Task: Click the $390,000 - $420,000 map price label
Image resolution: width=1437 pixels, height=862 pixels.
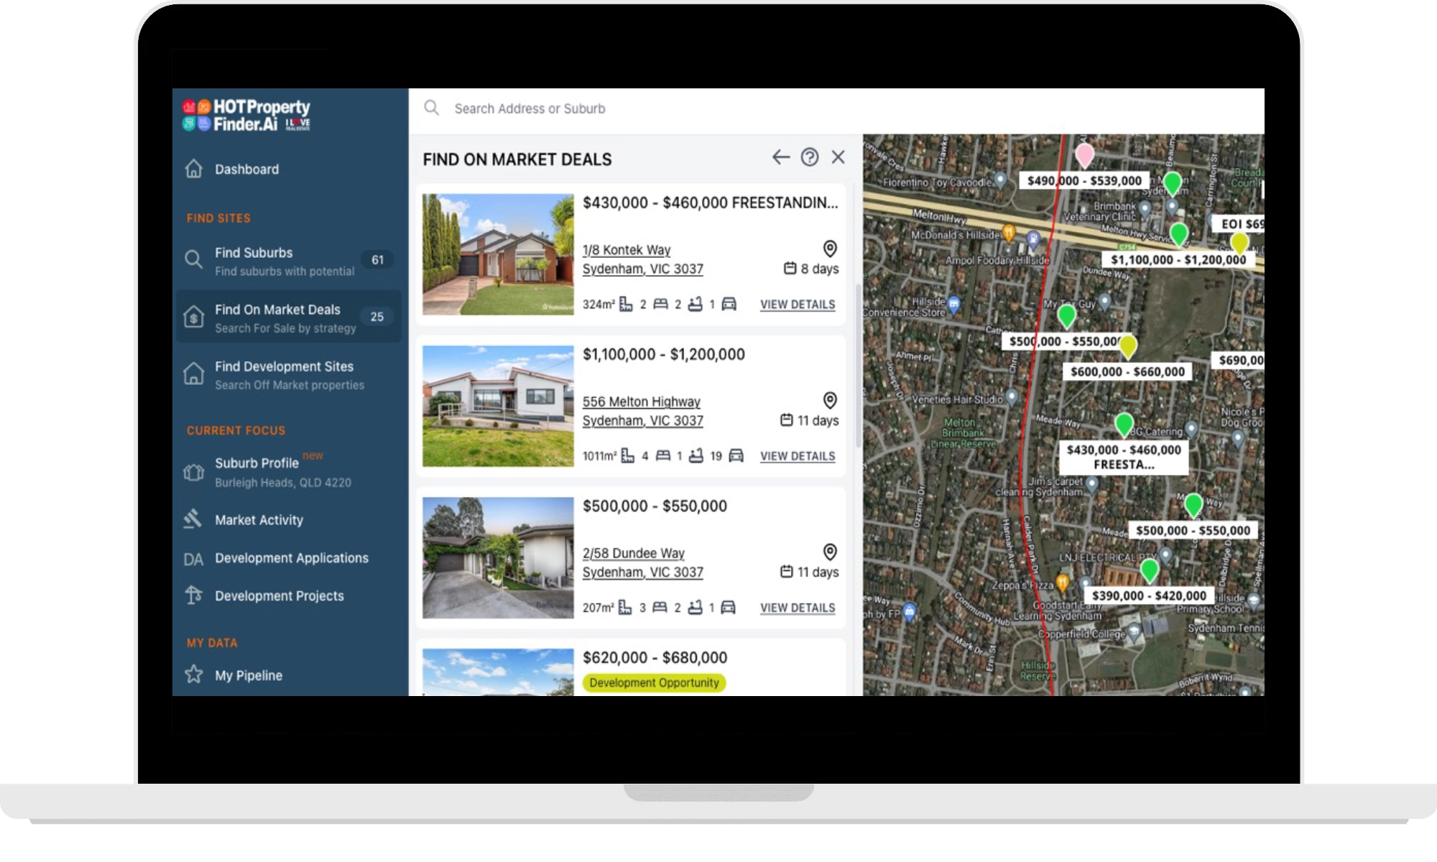Action: pos(1149,595)
